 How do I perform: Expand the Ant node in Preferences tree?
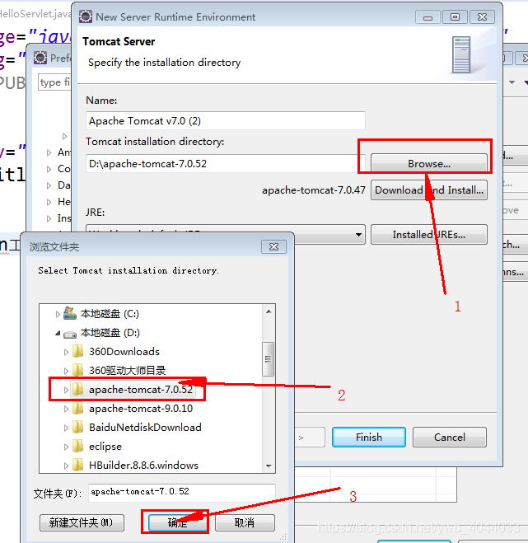[x=49, y=152]
